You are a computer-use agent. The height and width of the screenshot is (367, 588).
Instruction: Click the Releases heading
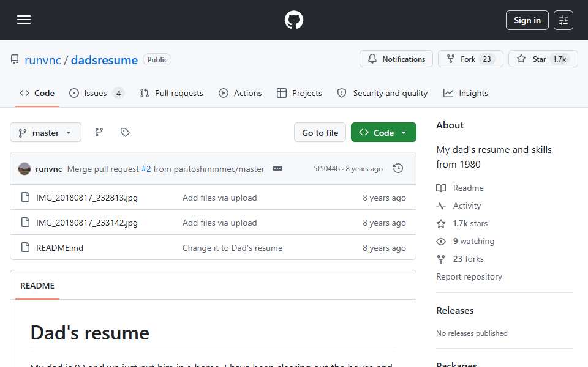pos(454,311)
